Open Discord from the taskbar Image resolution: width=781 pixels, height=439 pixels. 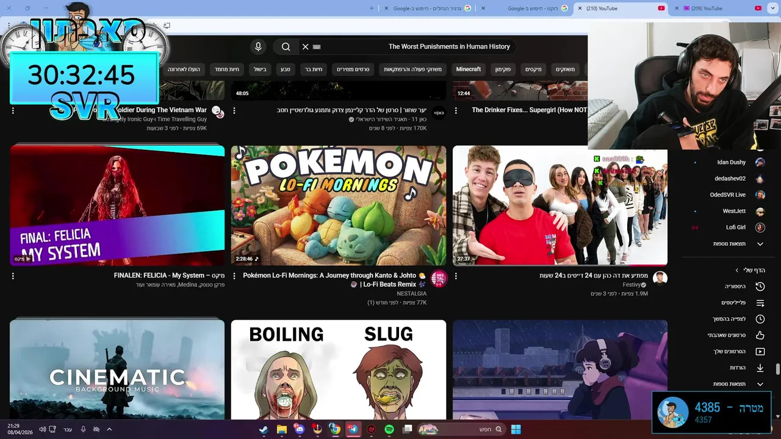[x=300, y=429]
